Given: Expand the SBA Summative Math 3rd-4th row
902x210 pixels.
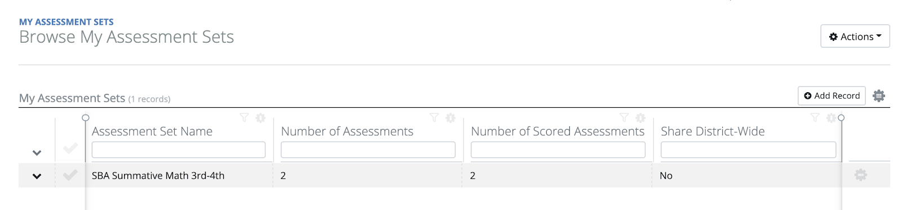Looking at the screenshot, I should click(x=37, y=176).
